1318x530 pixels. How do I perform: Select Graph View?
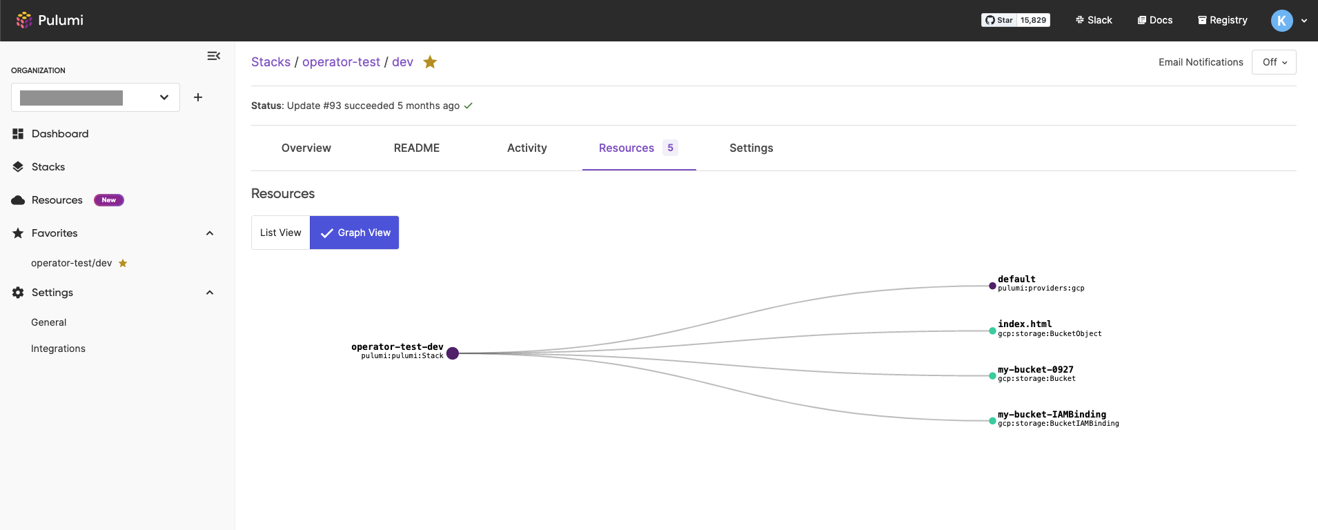[x=355, y=233]
